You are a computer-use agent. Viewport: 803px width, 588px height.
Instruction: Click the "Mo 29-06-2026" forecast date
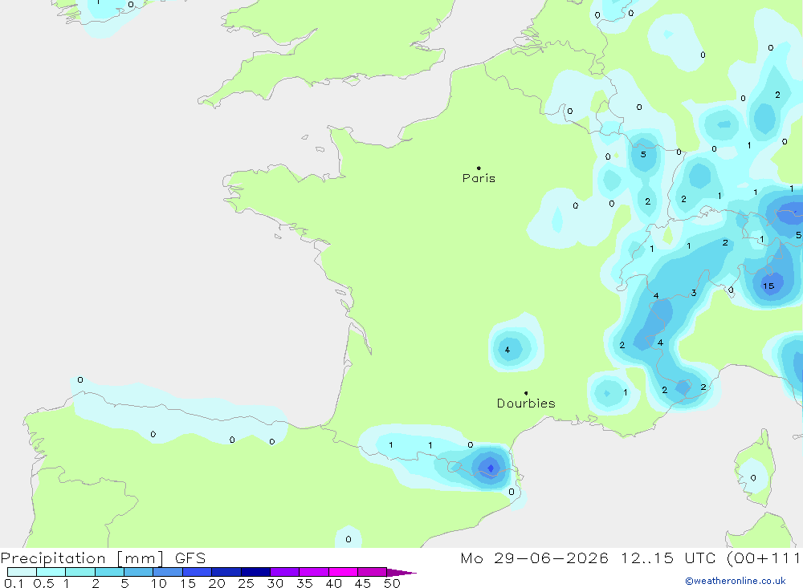point(534,558)
